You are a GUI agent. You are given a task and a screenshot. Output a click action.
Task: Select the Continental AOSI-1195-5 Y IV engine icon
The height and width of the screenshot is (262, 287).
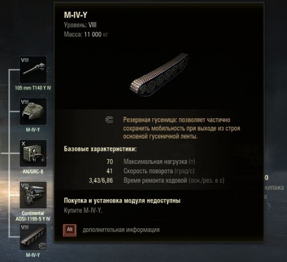33,195
